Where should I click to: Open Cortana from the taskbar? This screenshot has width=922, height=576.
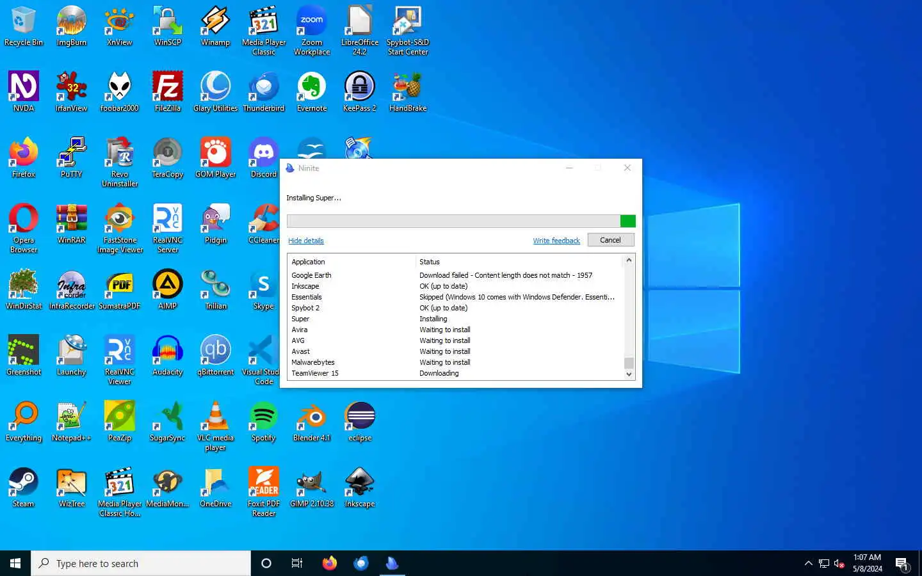[x=266, y=563]
